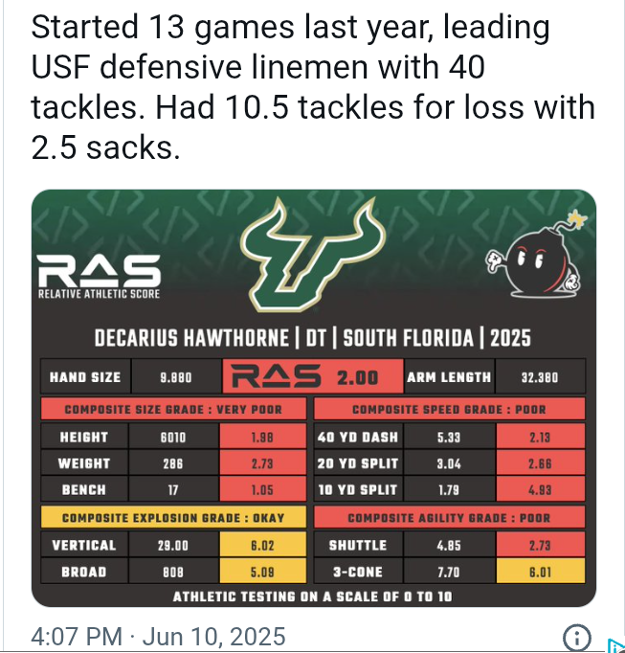Click the Decarius Hawthorne player name title
Viewport: 625px width, 653px height.
click(x=313, y=338)
